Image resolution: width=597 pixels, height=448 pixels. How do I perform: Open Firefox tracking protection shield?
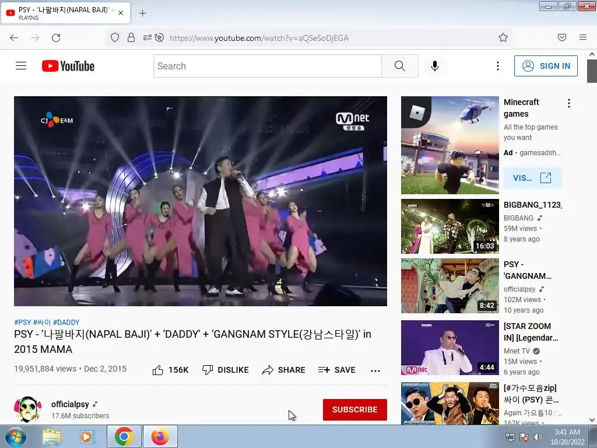tap(115, 37)
